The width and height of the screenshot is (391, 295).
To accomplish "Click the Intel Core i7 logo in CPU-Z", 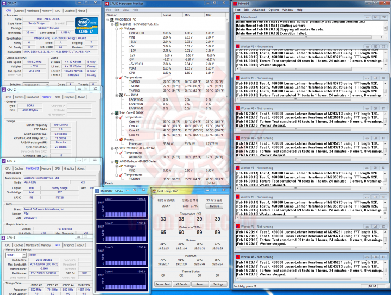I will coord(86,26).
